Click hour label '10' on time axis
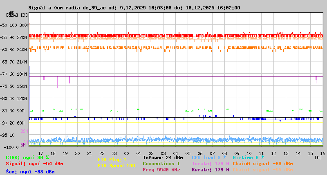 tap(249, 153)
